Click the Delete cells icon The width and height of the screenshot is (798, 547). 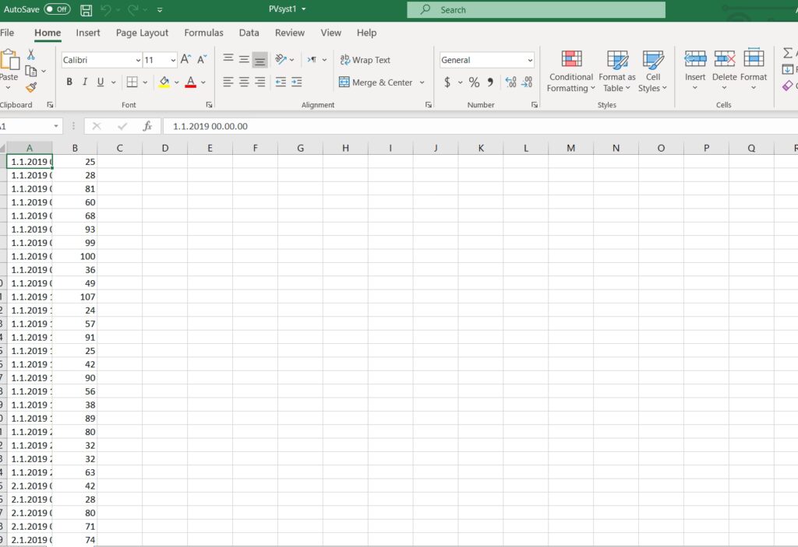pos(724,66)
